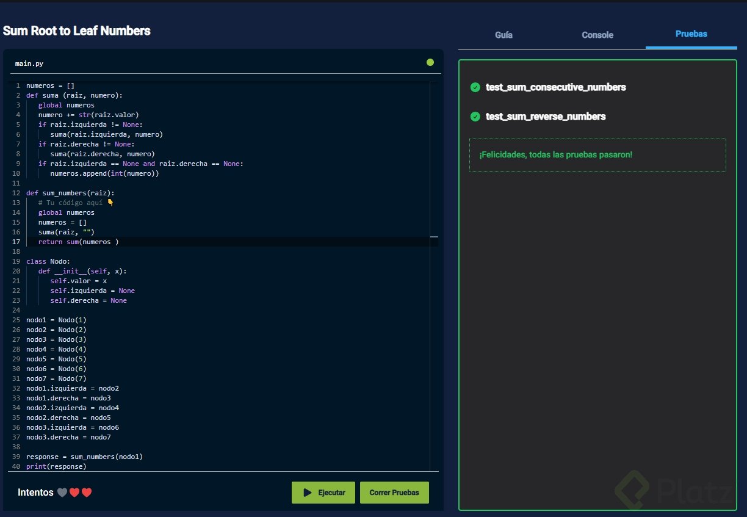Click line 'self.valor = x'
The width and height of the screenshot is (747, 517).
tap(79, 281)
